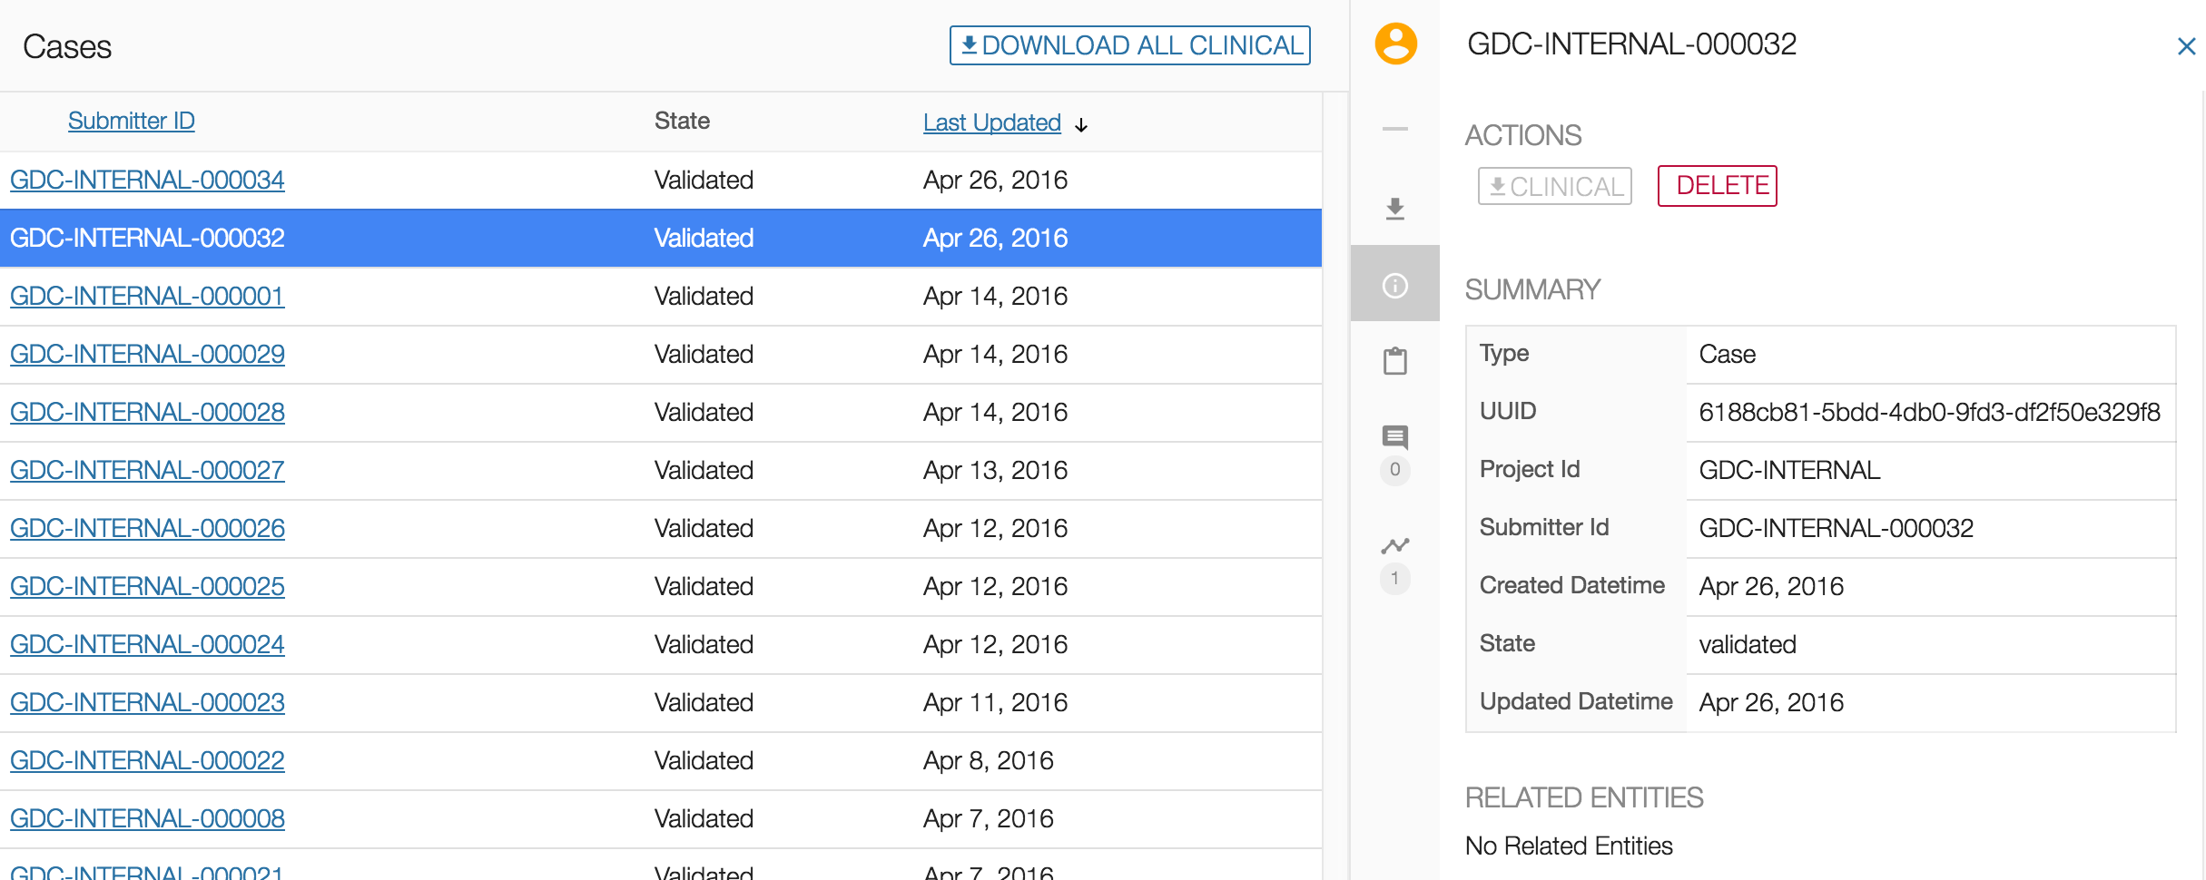Open the info summary sidebar tab
The image size is (2206, 880).
click(x=1395, y=286)
